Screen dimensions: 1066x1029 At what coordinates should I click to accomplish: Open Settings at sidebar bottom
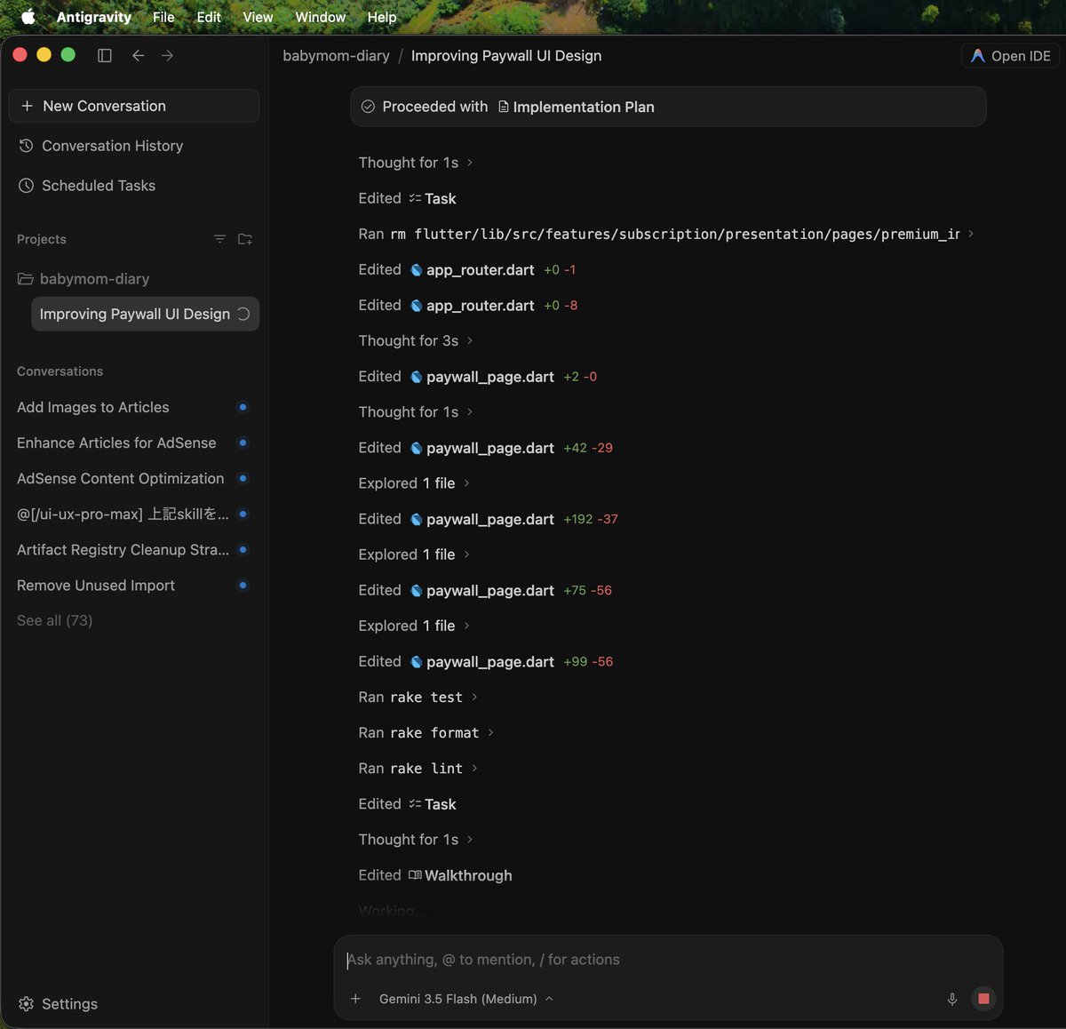click(x=59, y=1003)
